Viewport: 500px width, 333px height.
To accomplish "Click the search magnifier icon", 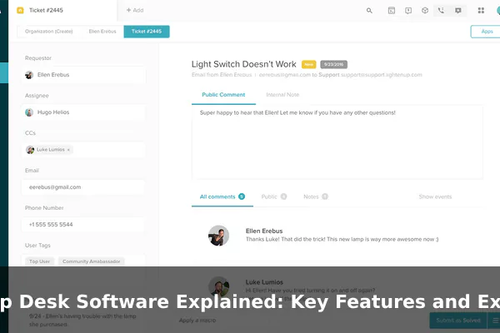I will pos(369,11).
